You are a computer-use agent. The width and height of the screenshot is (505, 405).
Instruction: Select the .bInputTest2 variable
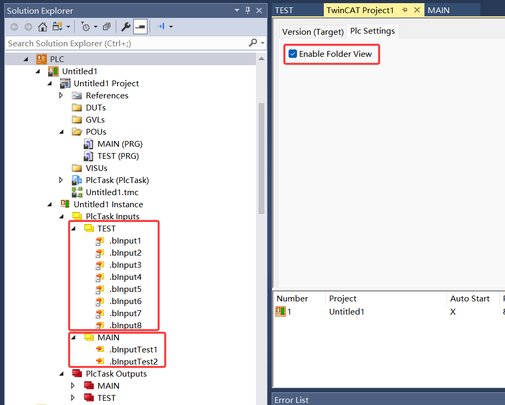click(133, 361)
